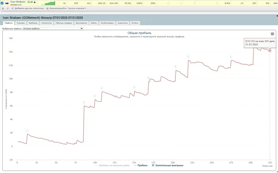Click the 307 cell in player row
The width and height of the screenshot is (278, 173).
point(254,3)
